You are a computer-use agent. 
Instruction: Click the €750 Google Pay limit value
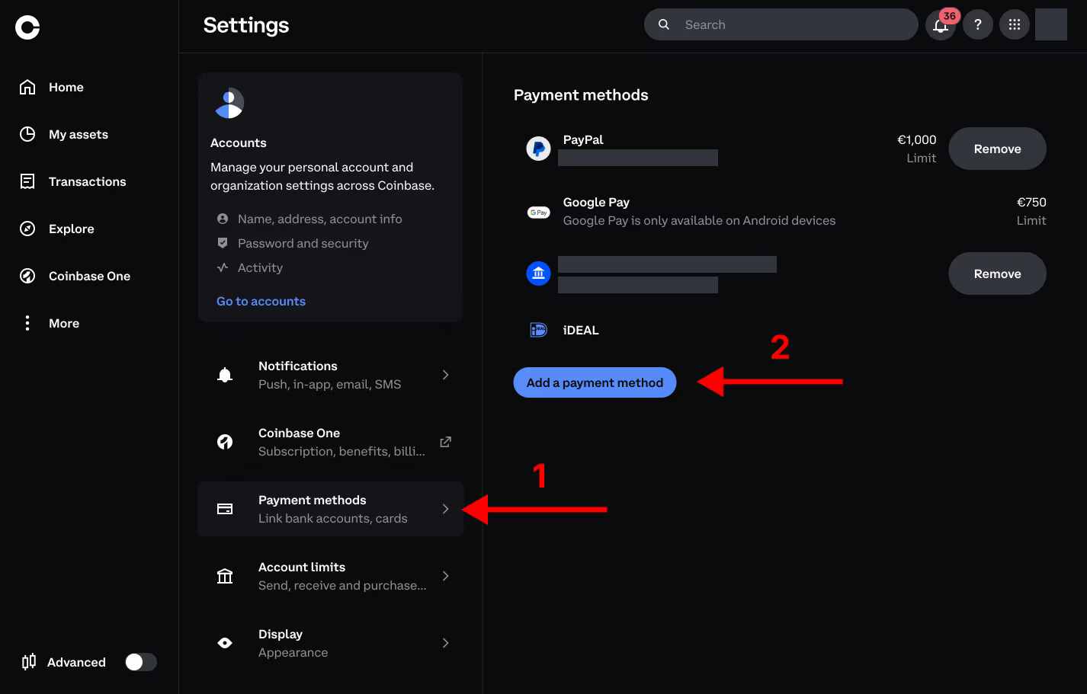click(x=1031, y=202)
